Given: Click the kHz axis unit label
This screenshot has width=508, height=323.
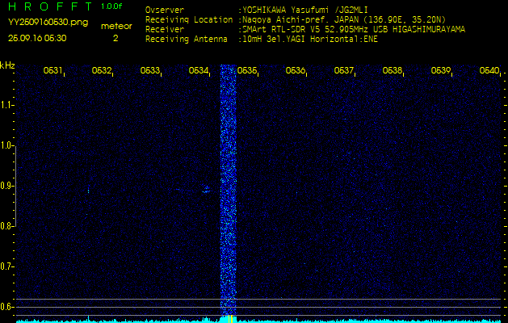Looking at the screenshot, I should [7, 65].
